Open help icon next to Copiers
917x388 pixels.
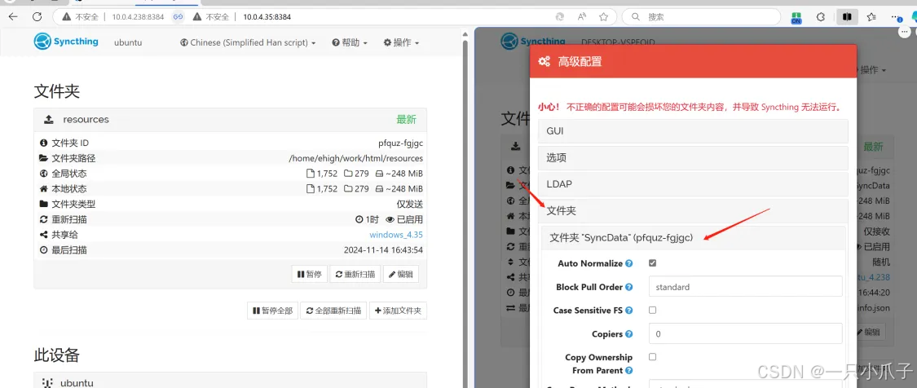pyautogui.click(x=629, y=334)
